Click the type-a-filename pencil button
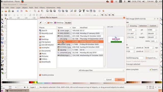Screen dimensions: 163x92 pos(40,23)
